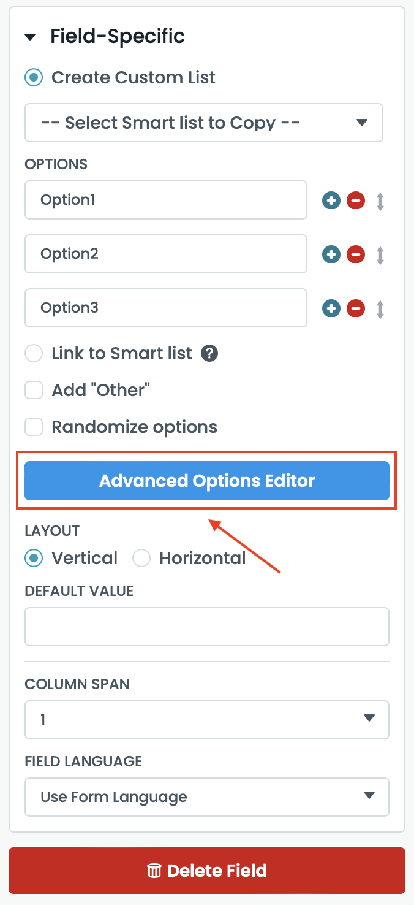Enable the Add "Other" checkbox
Screen dimensions: 414x905
point(34,391)
